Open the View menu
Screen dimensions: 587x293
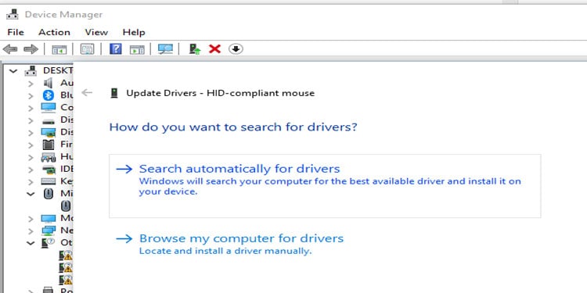click(x=96, y=33)
